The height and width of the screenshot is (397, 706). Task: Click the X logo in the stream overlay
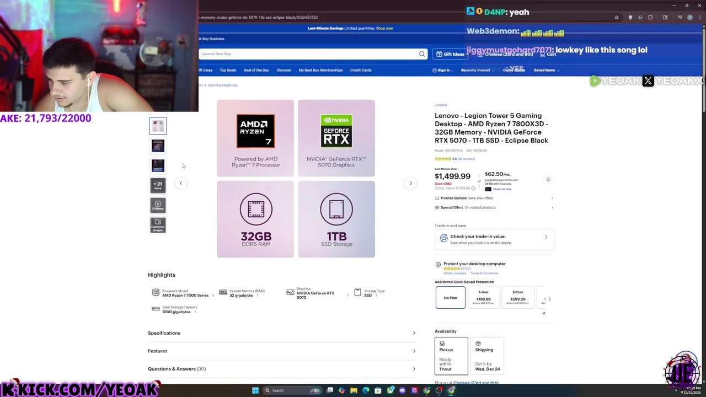[x=648, y=81]
